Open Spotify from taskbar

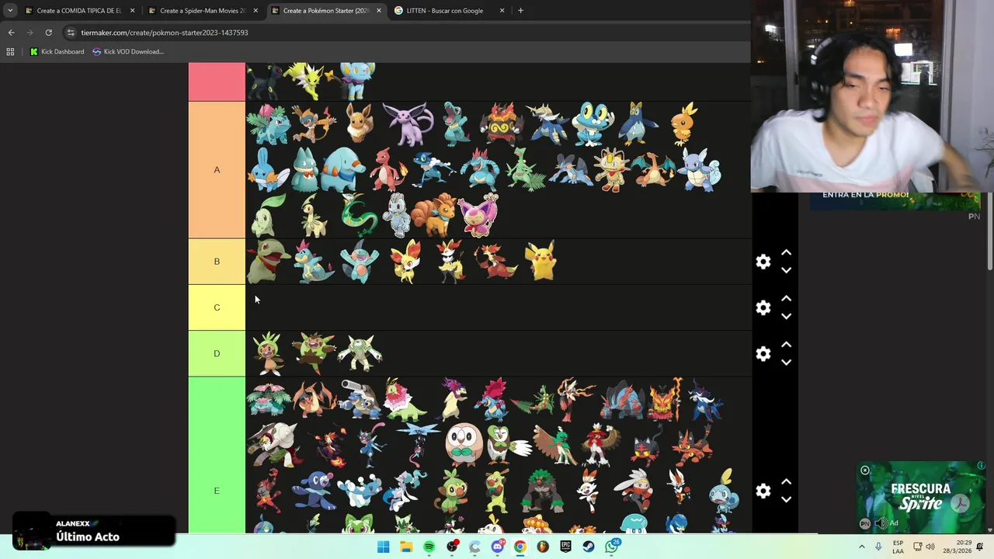click(x=429, y=547)
